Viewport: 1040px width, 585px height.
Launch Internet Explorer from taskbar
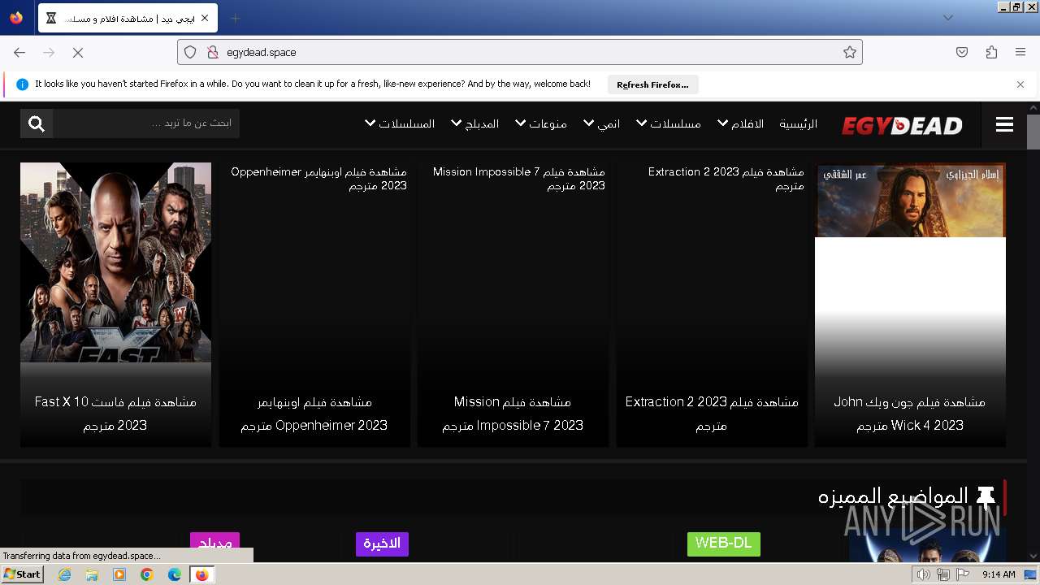[x=64, y=574]
